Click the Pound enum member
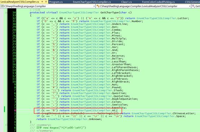Screen dimensions: 200x132 pyautogui.click(x=116, y=87)
